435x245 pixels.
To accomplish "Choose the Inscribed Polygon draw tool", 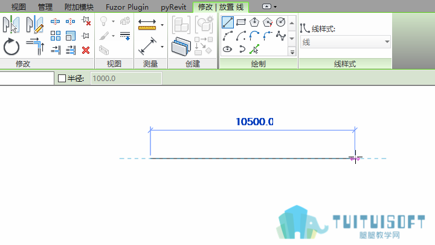I will (254, 22).
